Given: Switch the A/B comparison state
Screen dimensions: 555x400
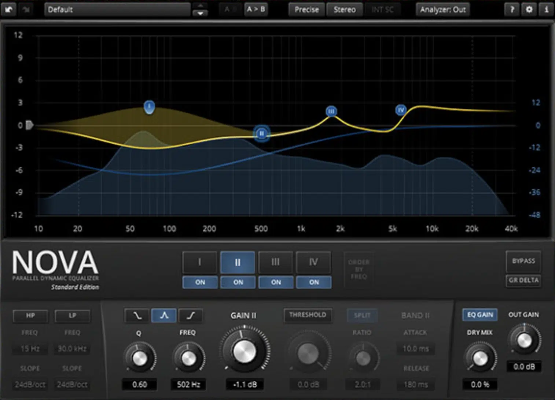Looking at the screenshot, I should click(x=230, y=10).
